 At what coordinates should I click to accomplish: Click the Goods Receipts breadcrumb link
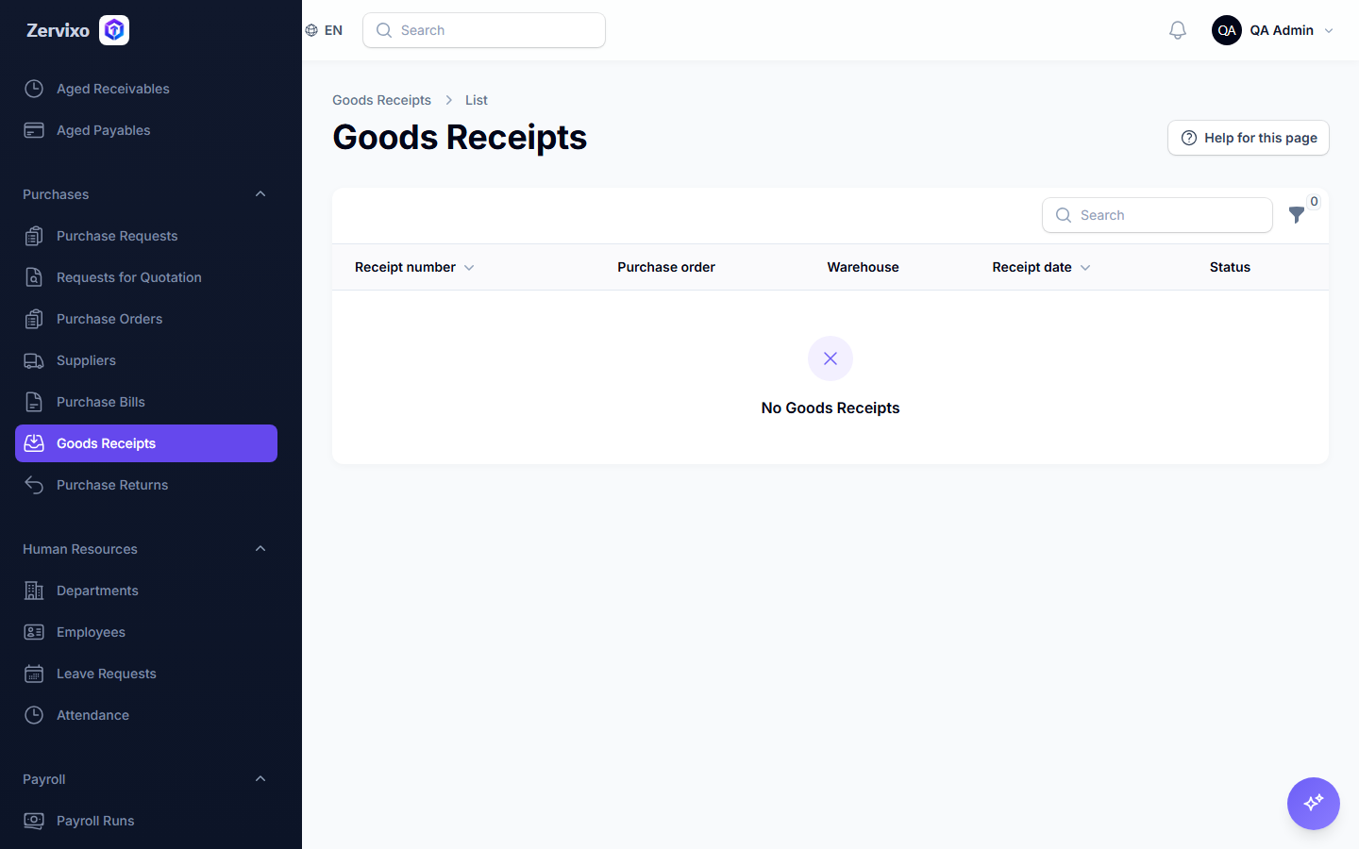coord(381,100)
